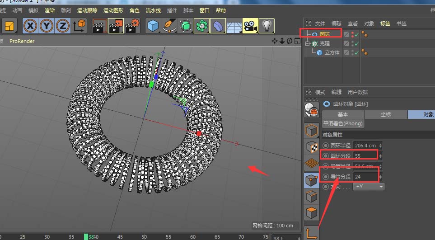435x240 pixels.
Task: Switch to points mode in left sidebar
Action: pos(312,181)
